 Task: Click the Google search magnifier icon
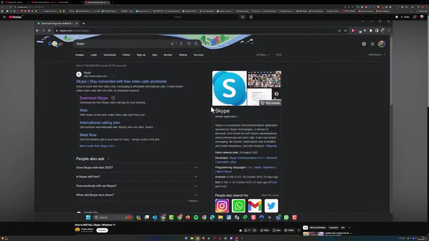pos(196,44)
